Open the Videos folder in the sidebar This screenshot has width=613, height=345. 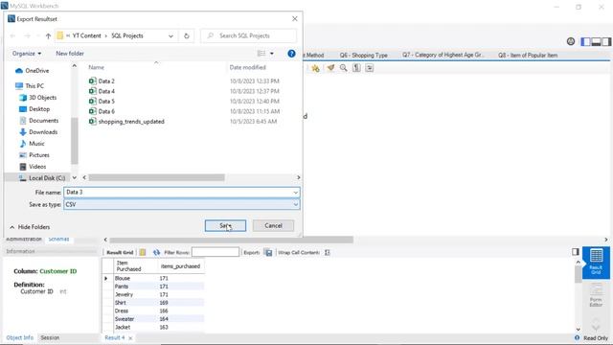(x=33, y=167)
